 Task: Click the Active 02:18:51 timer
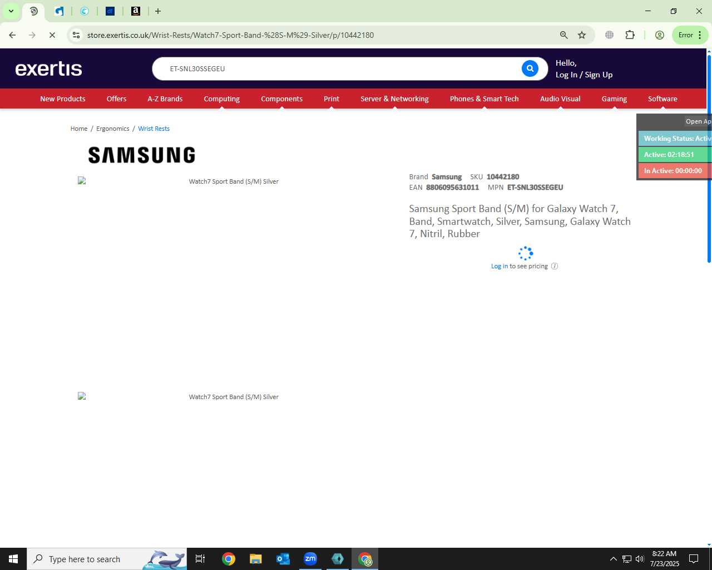click(675, 155)
